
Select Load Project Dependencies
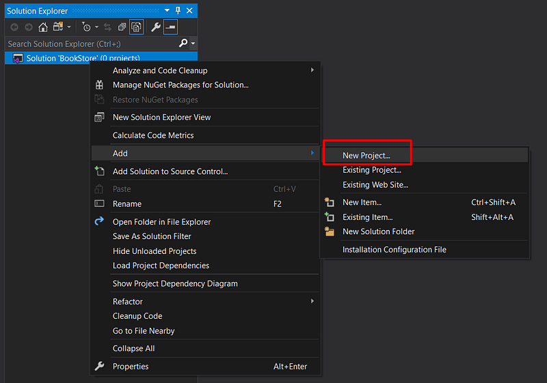coord(206,266)
